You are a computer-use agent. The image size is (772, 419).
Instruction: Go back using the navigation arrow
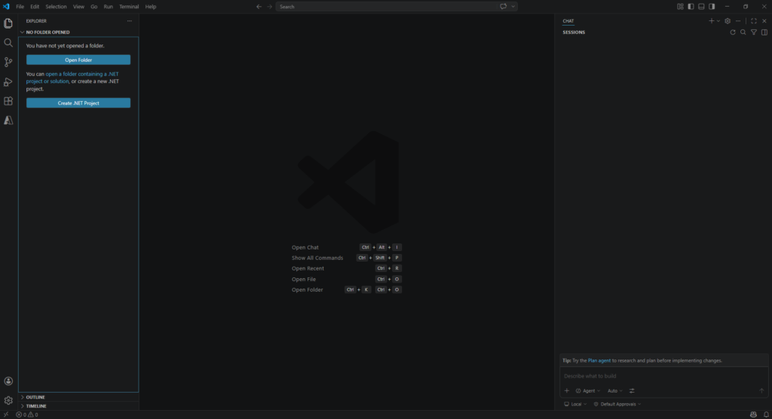click(x=259, y=7)
